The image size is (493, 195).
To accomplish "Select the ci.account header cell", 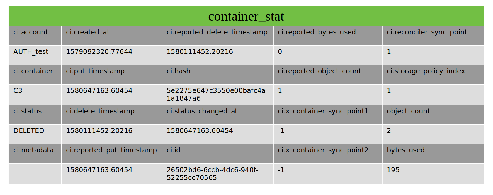I will point(31,32).
